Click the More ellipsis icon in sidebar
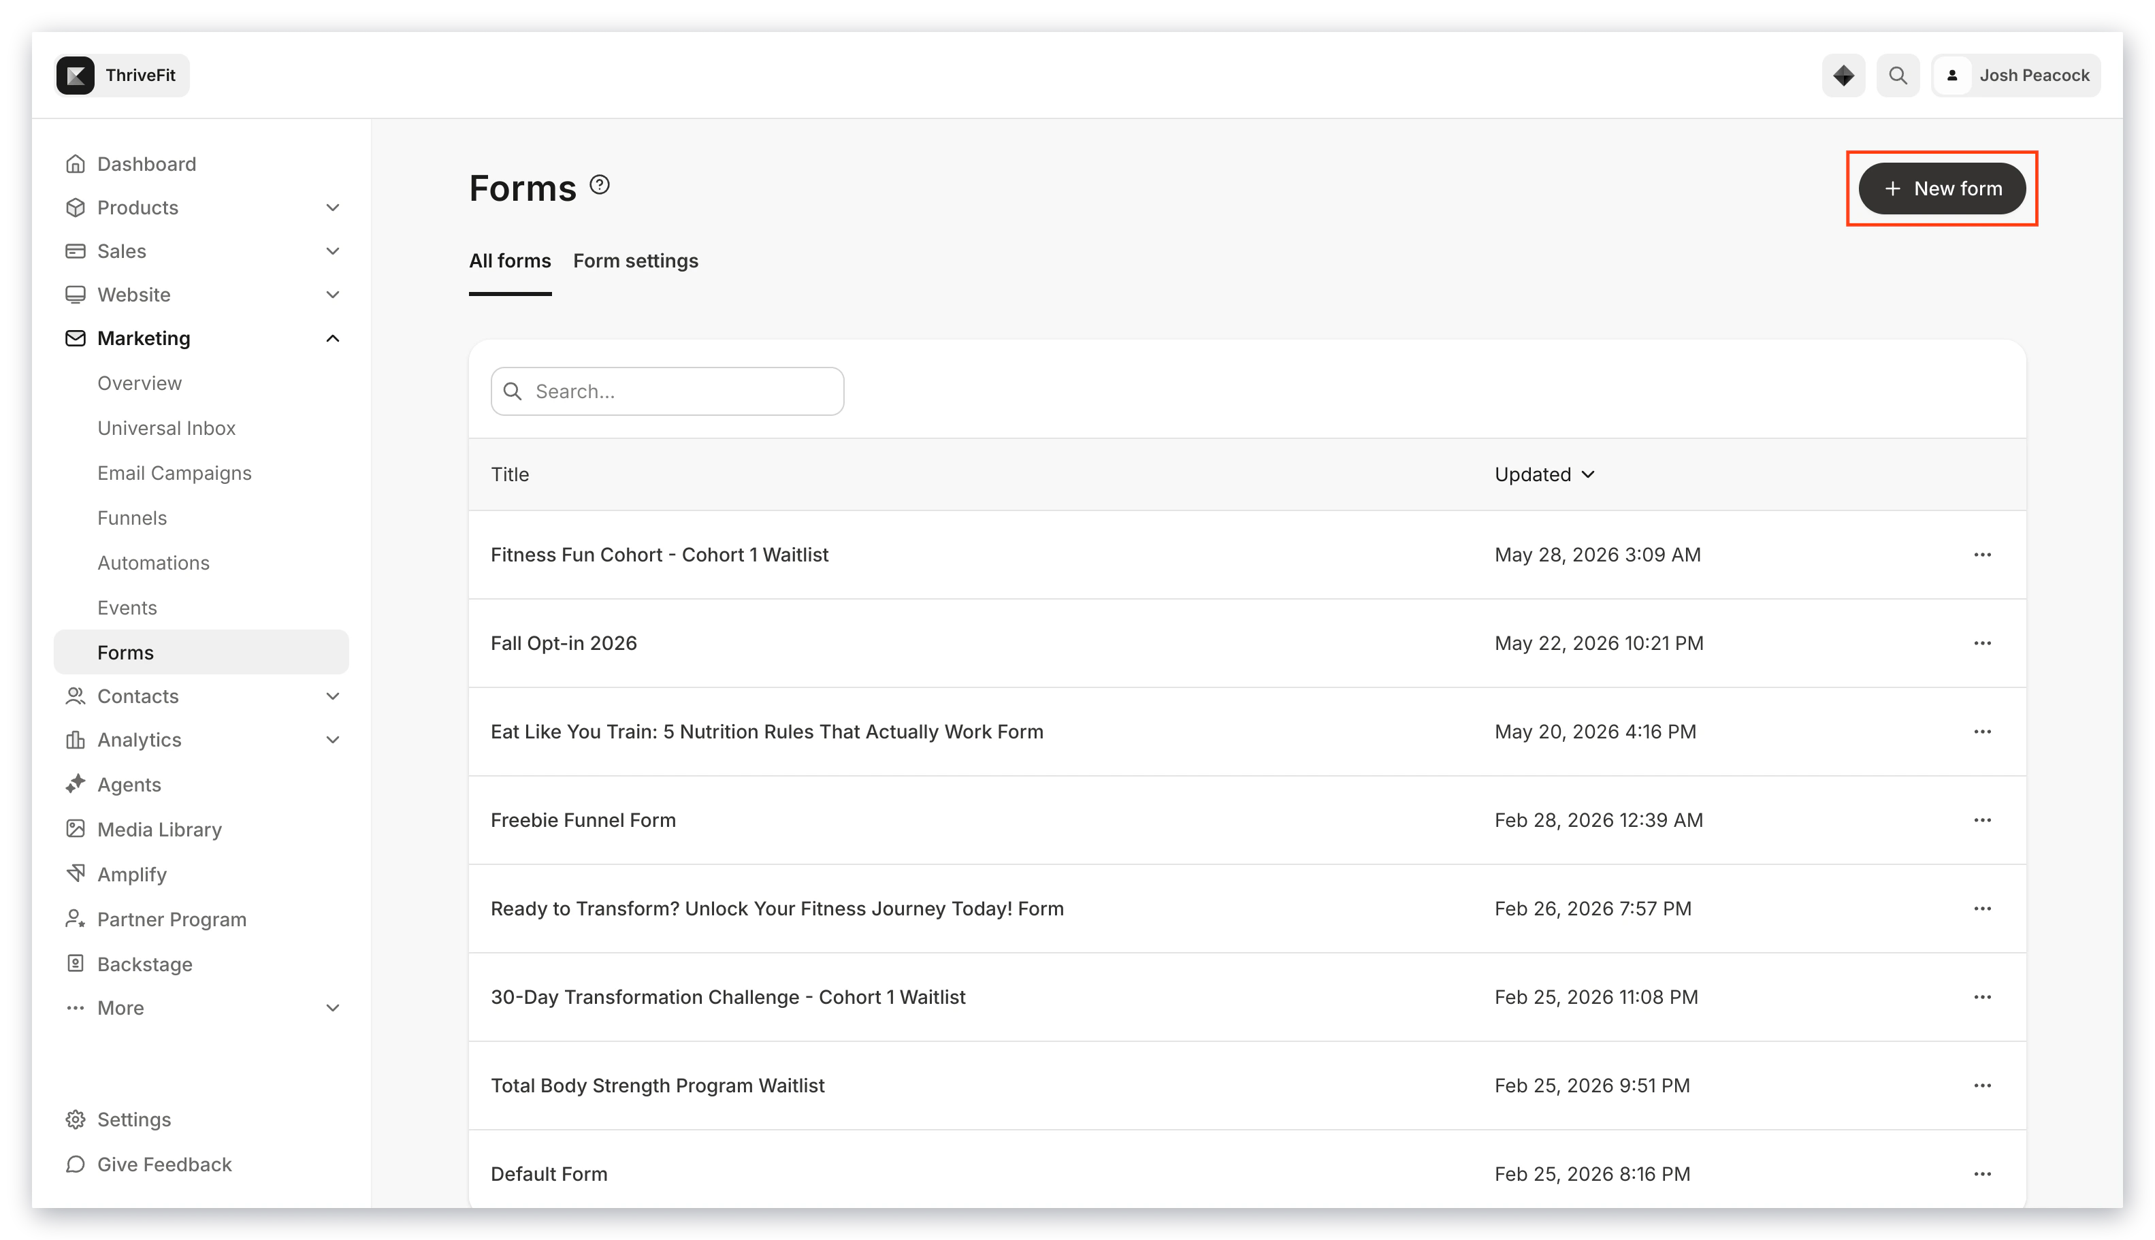2155x1240 pixels. tap(75, 1007)
